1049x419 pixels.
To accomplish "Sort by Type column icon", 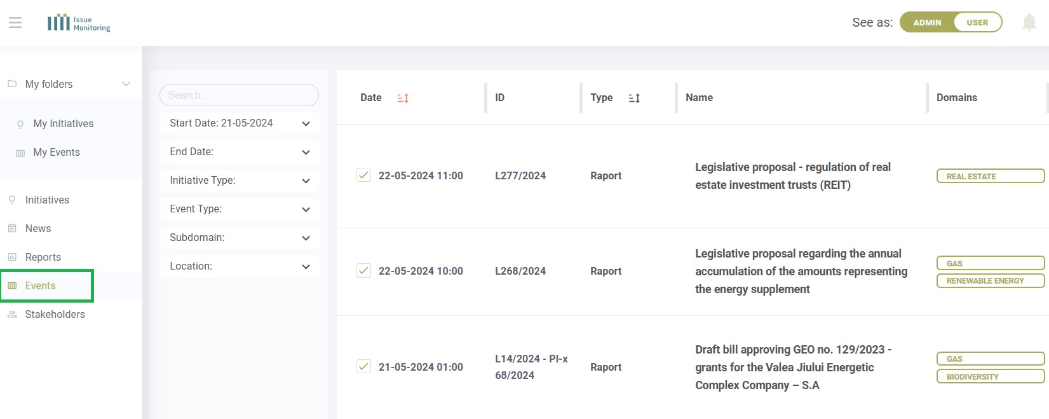I will pos(634,98).
